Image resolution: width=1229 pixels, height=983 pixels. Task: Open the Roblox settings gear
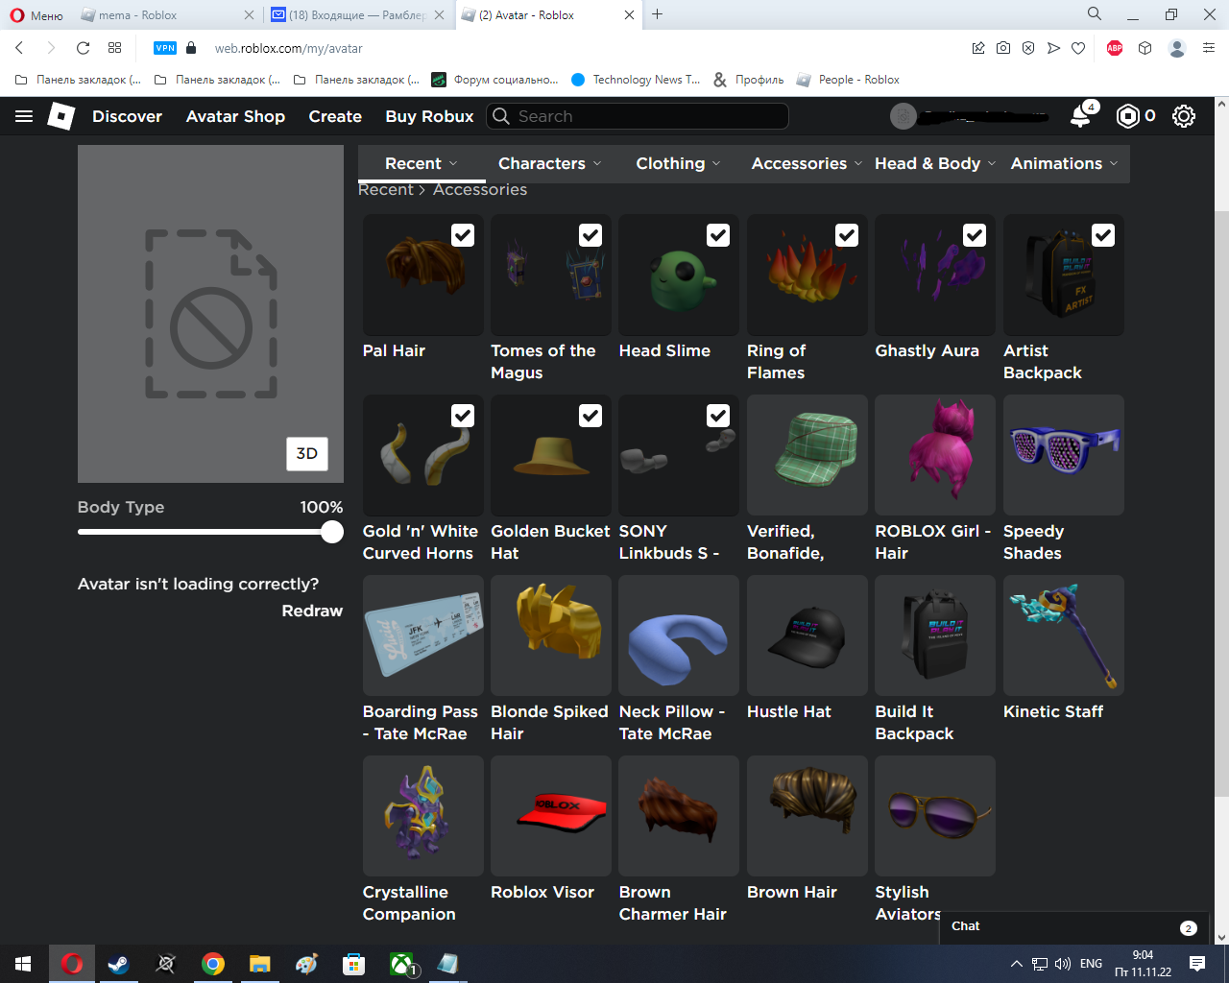[x=1184, y=116]
